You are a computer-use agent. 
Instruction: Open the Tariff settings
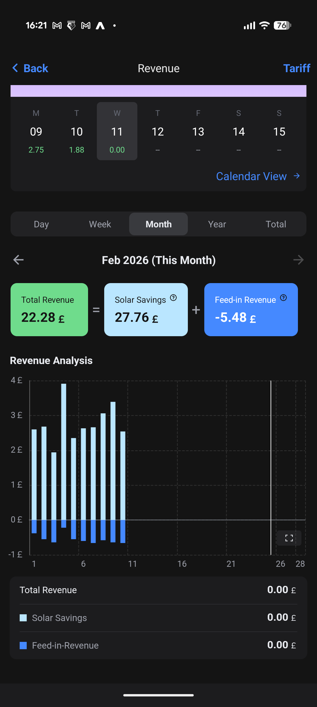tap(296, 68)
